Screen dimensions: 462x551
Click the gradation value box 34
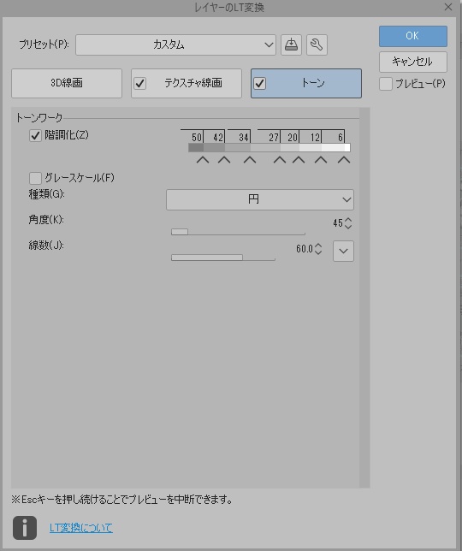coord(239,136)
